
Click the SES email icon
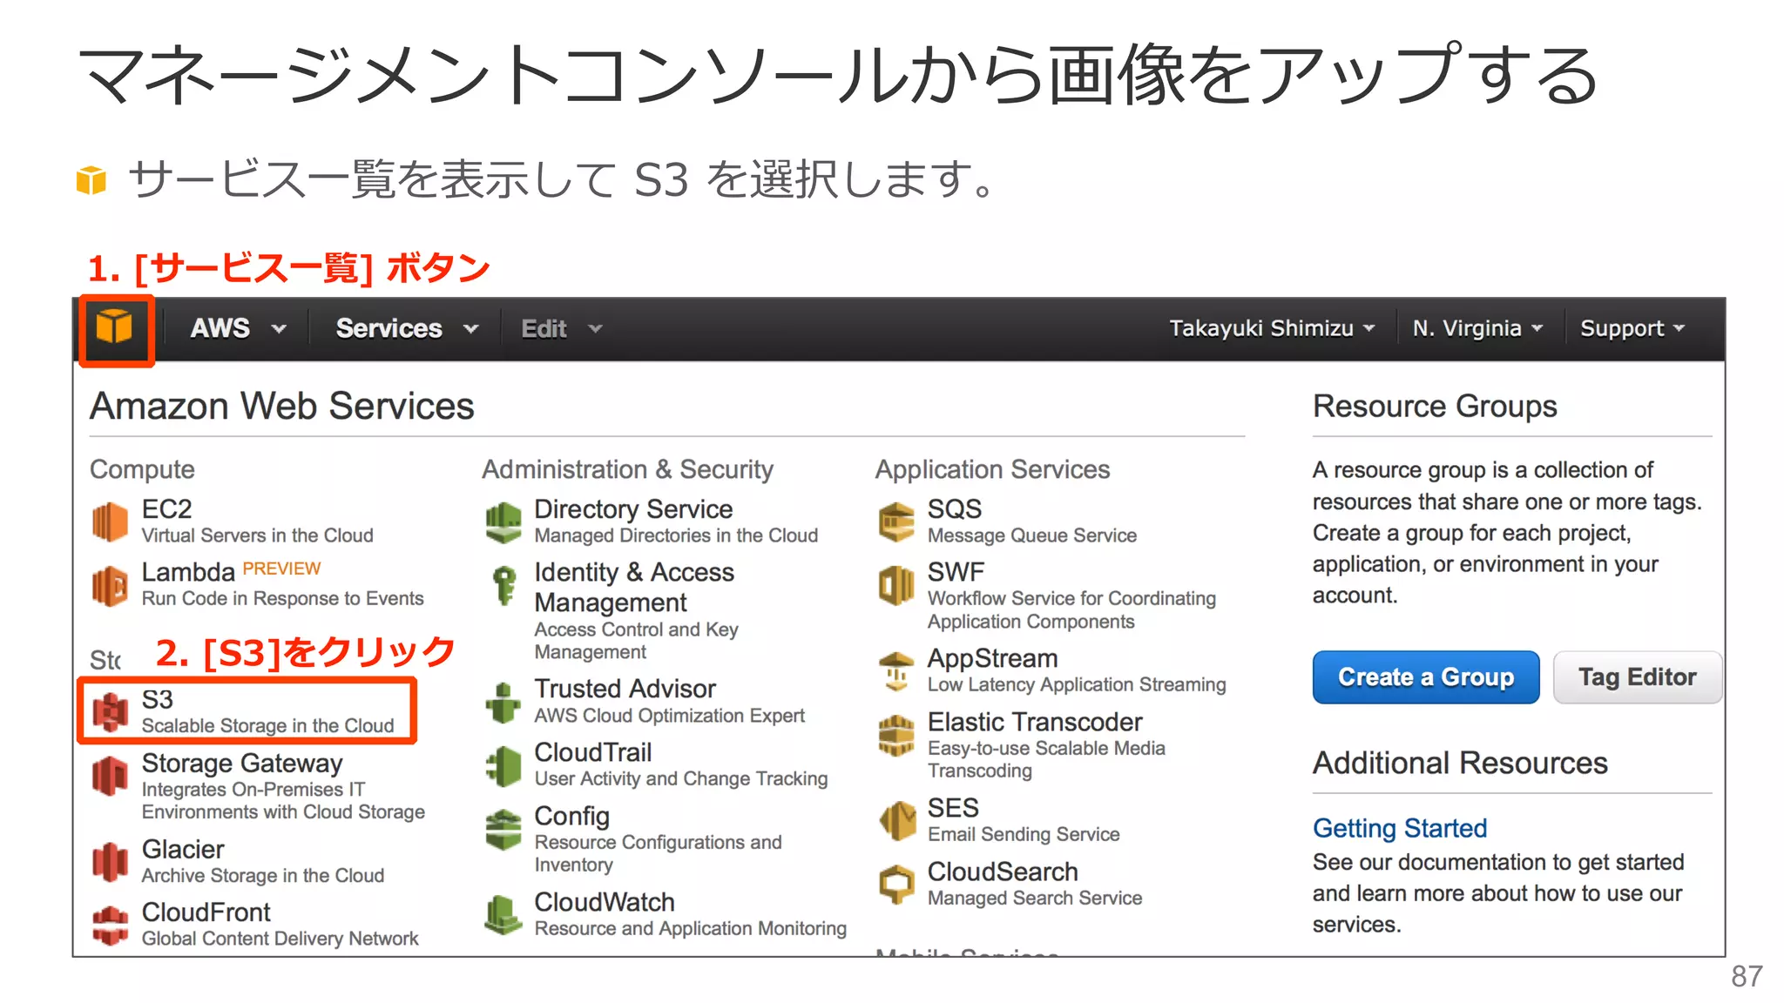click(x=896, y=820)
